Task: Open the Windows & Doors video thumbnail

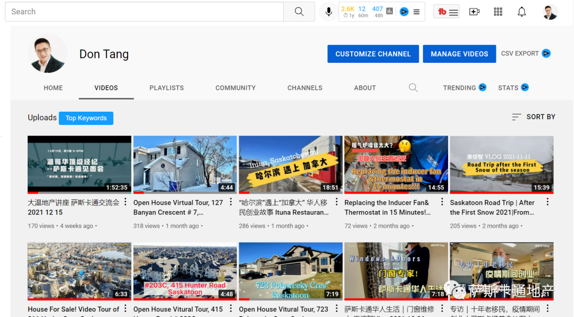Action: pos(396,271)
